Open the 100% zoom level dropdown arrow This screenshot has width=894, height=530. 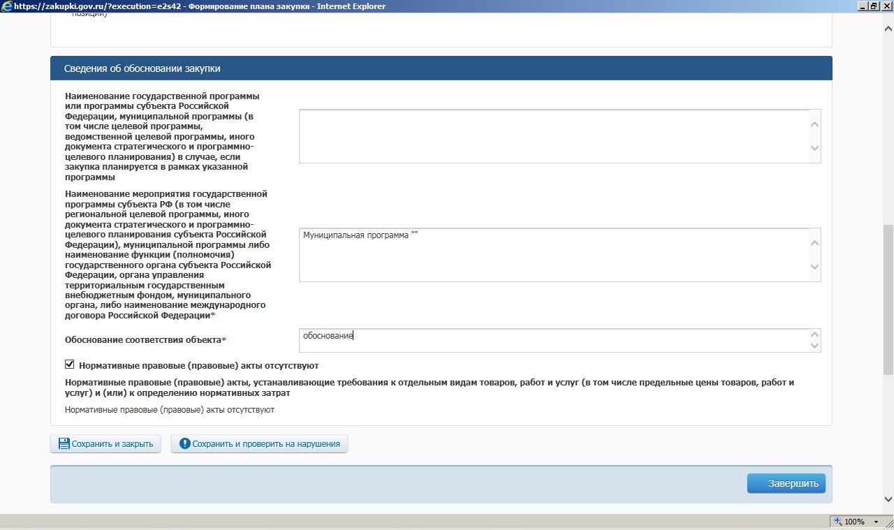(x=877, y=522)
